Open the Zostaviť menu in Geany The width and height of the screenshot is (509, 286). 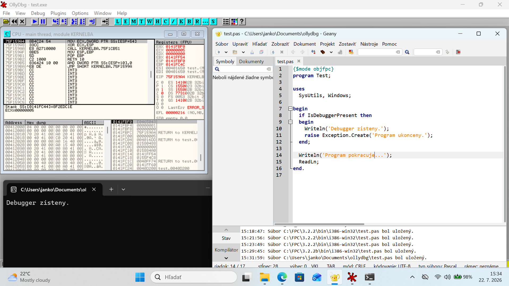click(347, 44)
